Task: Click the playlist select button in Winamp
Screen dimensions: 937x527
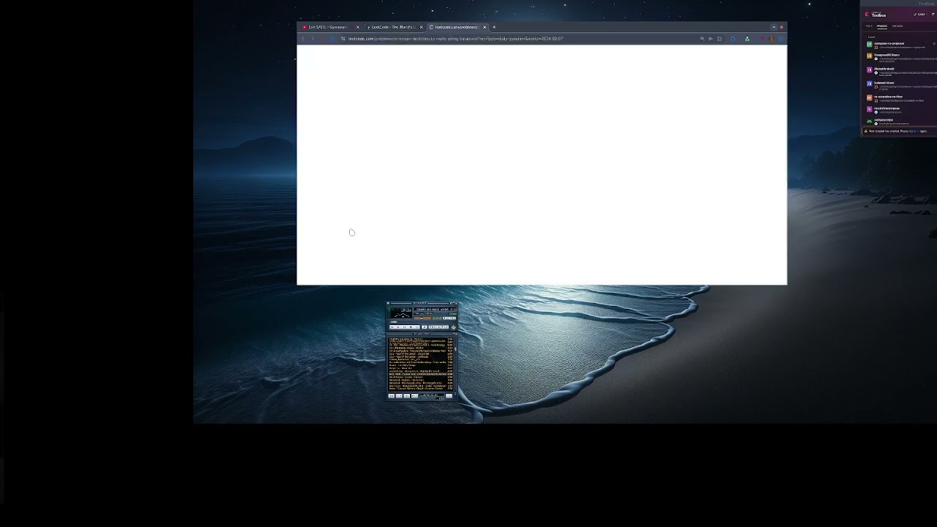Action: click(406, 396)
